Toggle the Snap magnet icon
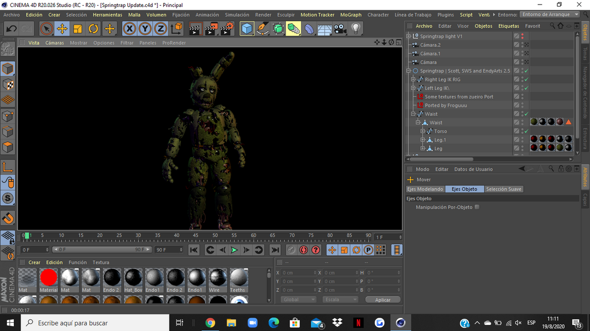This screenshot has height=331, width=590. (8, 218)
